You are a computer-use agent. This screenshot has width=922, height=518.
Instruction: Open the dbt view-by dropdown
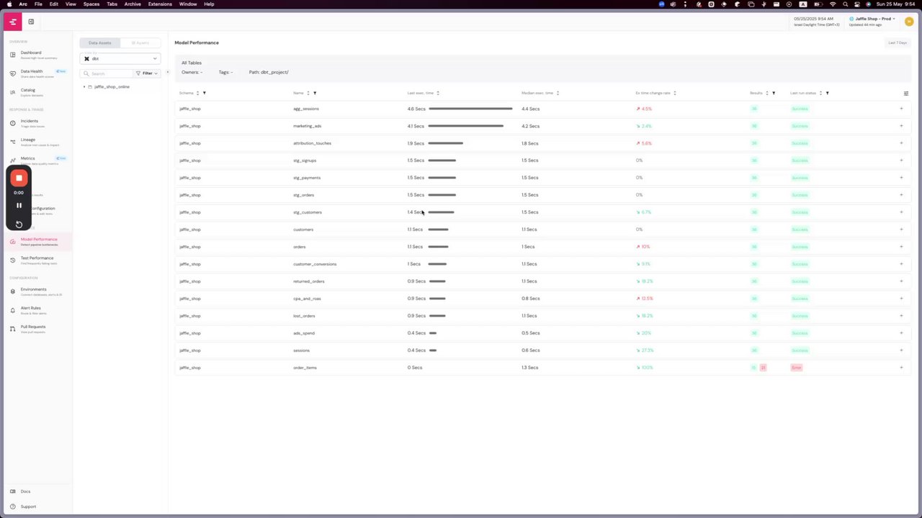point(120,58)
